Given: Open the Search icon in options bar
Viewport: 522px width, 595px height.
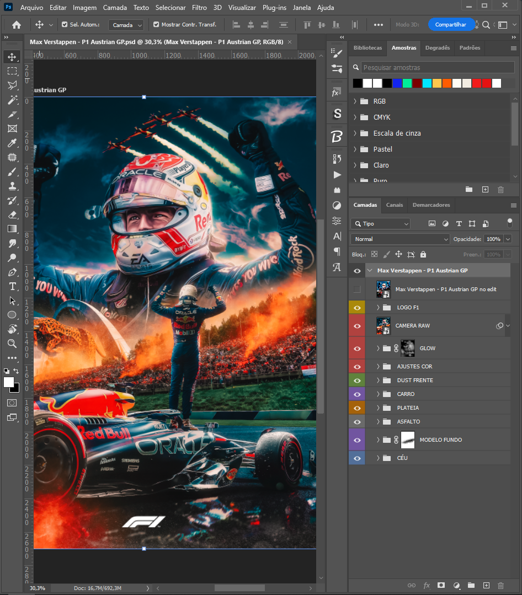Looking at the screenshot, I should pos(486,25).
